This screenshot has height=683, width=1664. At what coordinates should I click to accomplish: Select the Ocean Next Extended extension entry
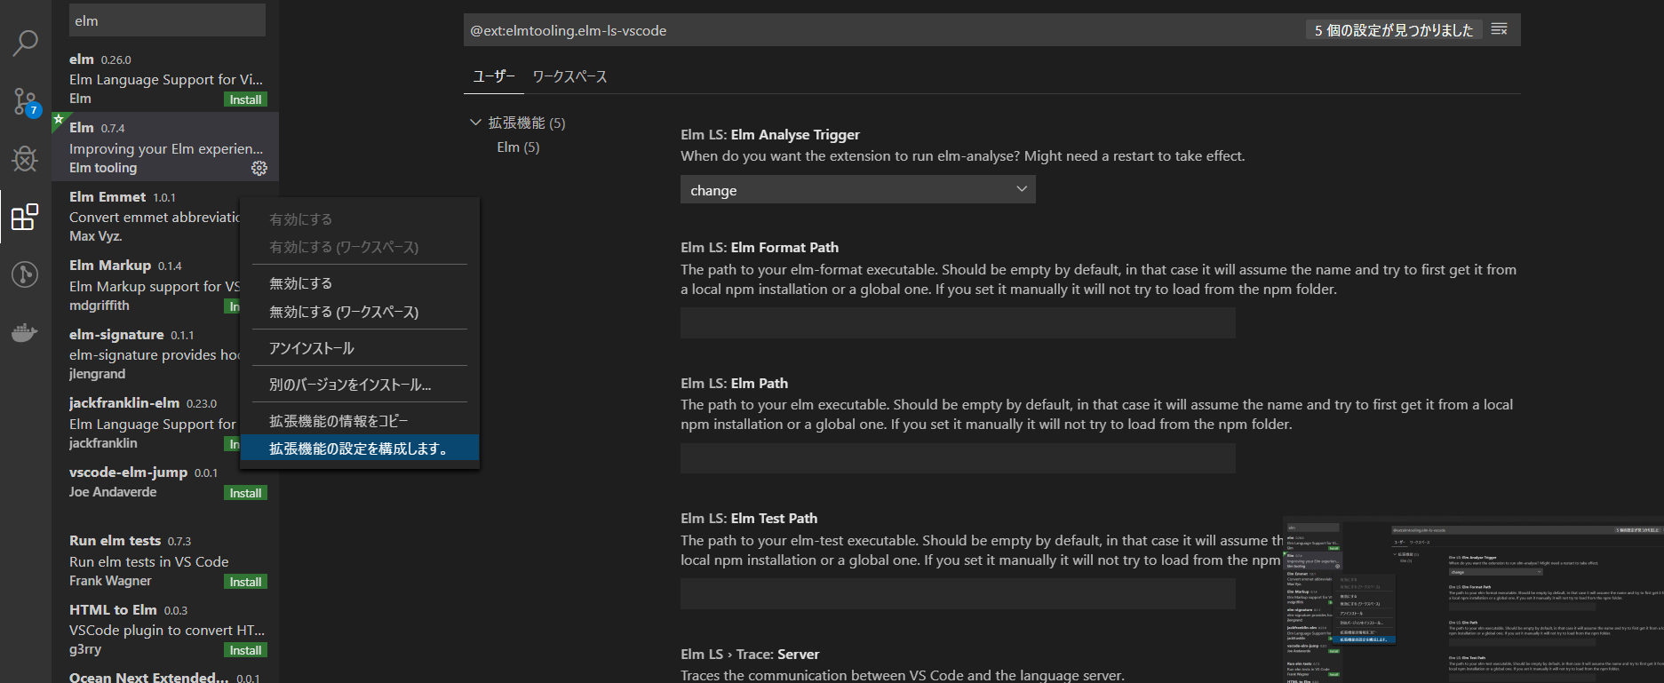(165, 676)
